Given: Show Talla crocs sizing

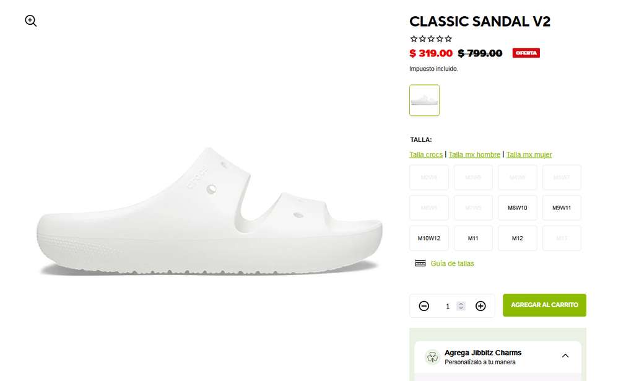Looking at the screenshot, I should 426,154.
